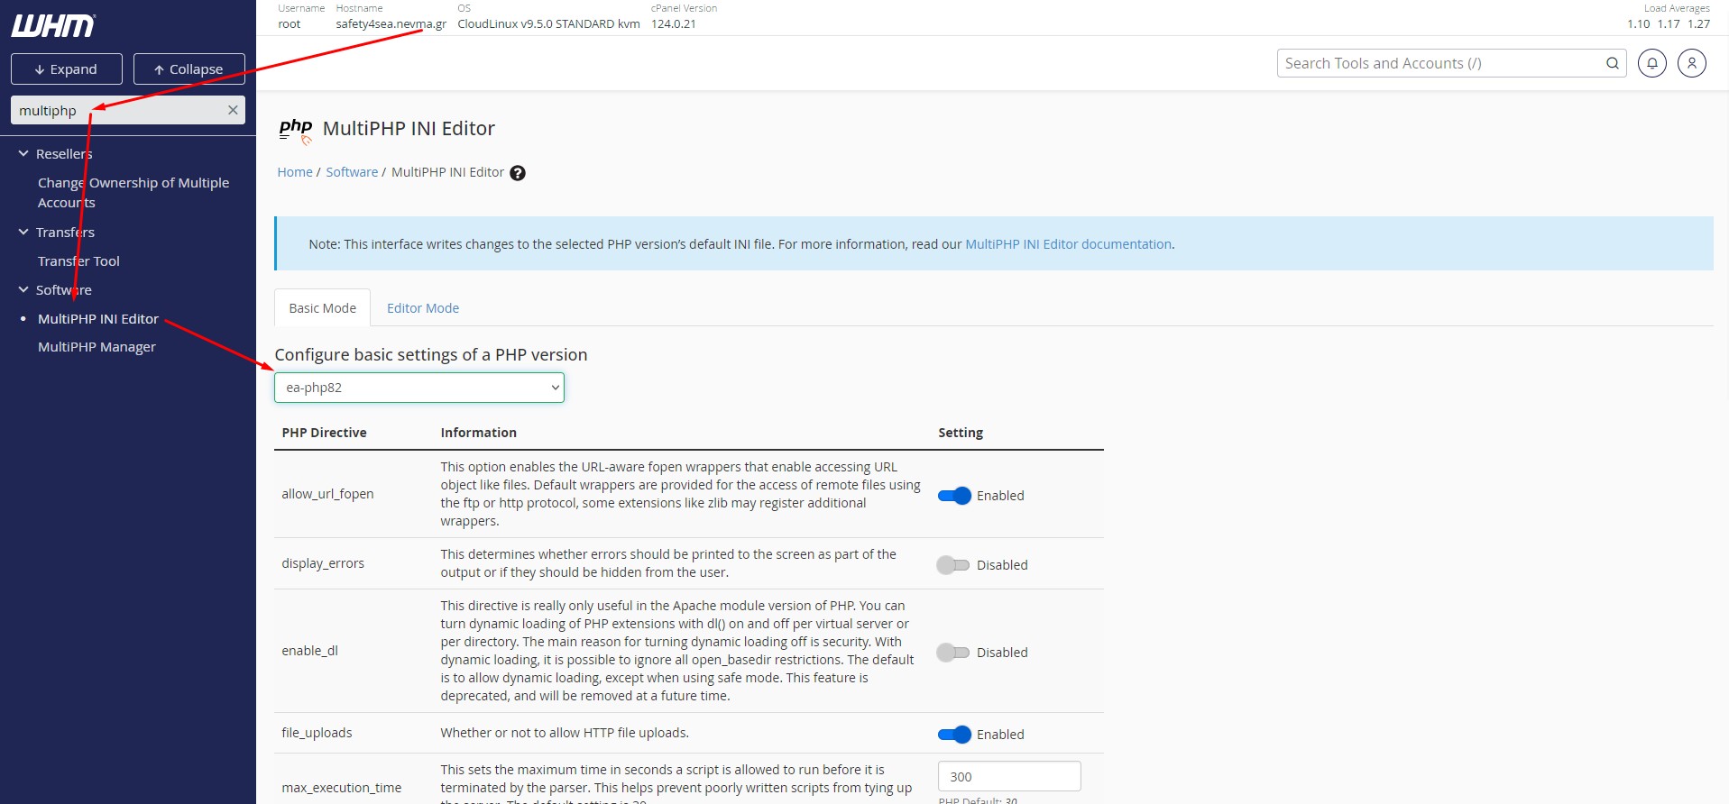This screenshot has height=804, width=1729.
Task: Toggle allow_url_fopen setting off
Action: click(x=953, y=496)
